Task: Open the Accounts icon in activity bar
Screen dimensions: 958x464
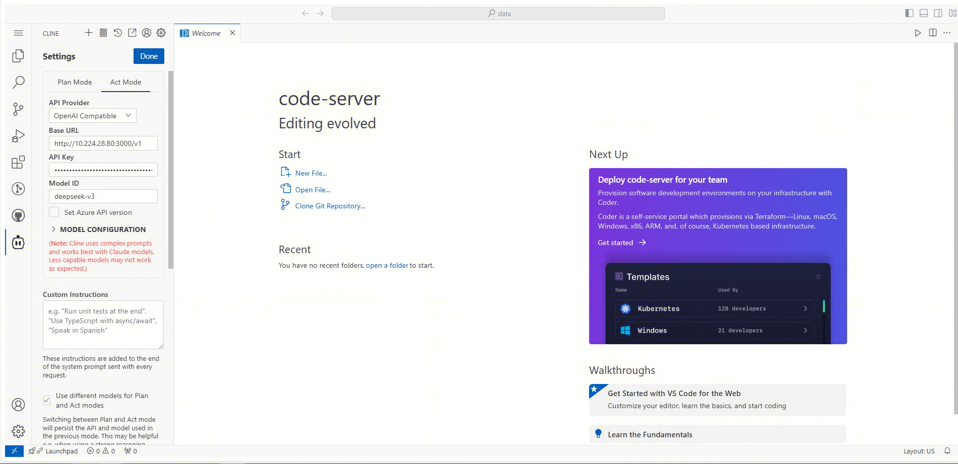Action: tap(18, 405)
